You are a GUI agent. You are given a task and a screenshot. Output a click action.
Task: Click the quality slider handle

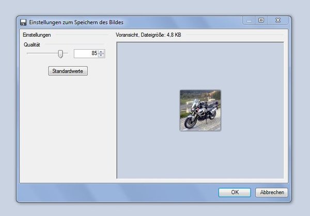pyautogui.click(x=60, y=53)
